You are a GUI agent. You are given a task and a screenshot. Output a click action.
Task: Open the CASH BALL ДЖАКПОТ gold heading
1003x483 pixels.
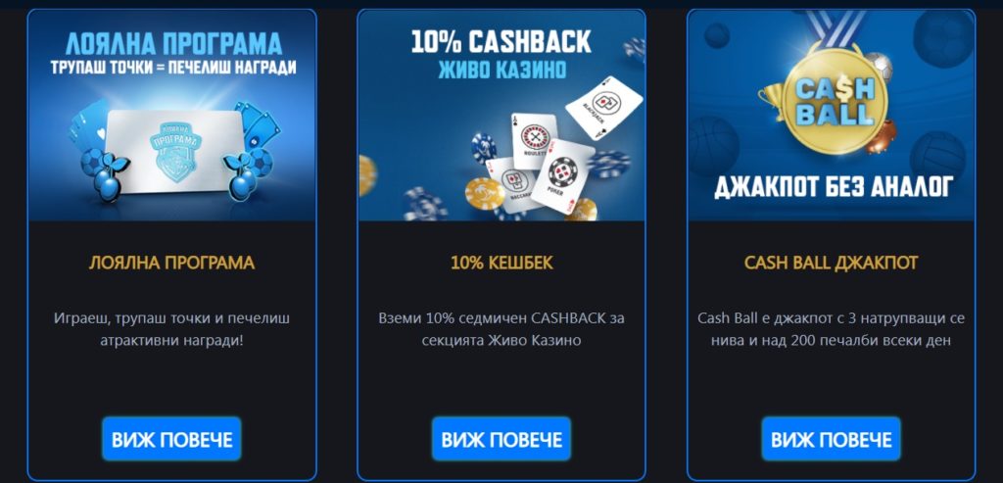(831, 263)
